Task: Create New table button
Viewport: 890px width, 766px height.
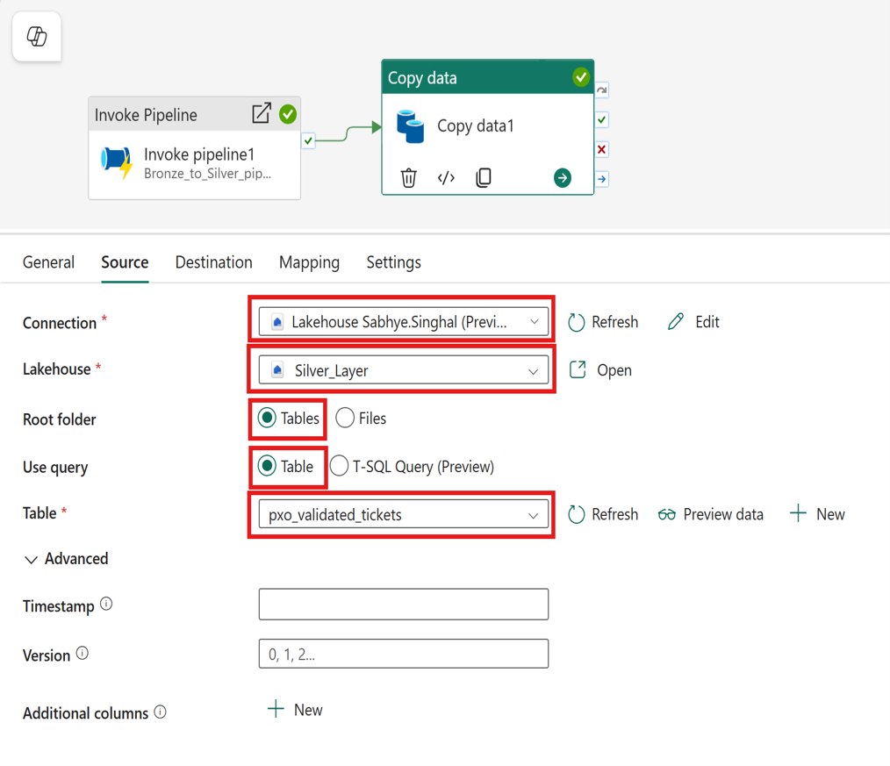Action: tap(817, 515)
